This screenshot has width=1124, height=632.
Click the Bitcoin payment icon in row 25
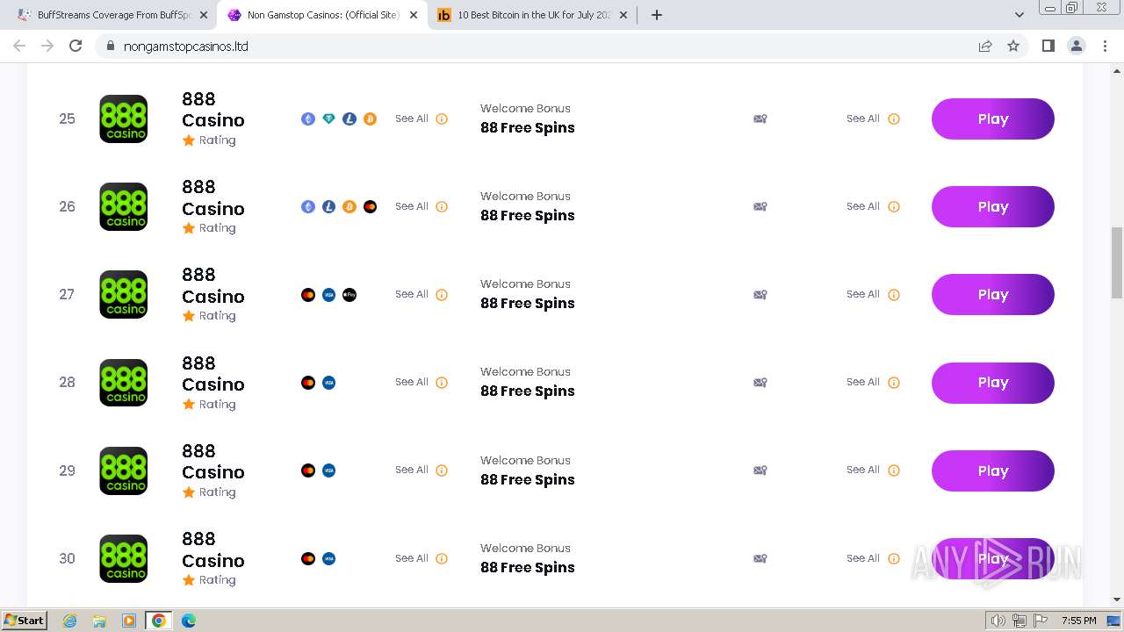coord(370,118)
